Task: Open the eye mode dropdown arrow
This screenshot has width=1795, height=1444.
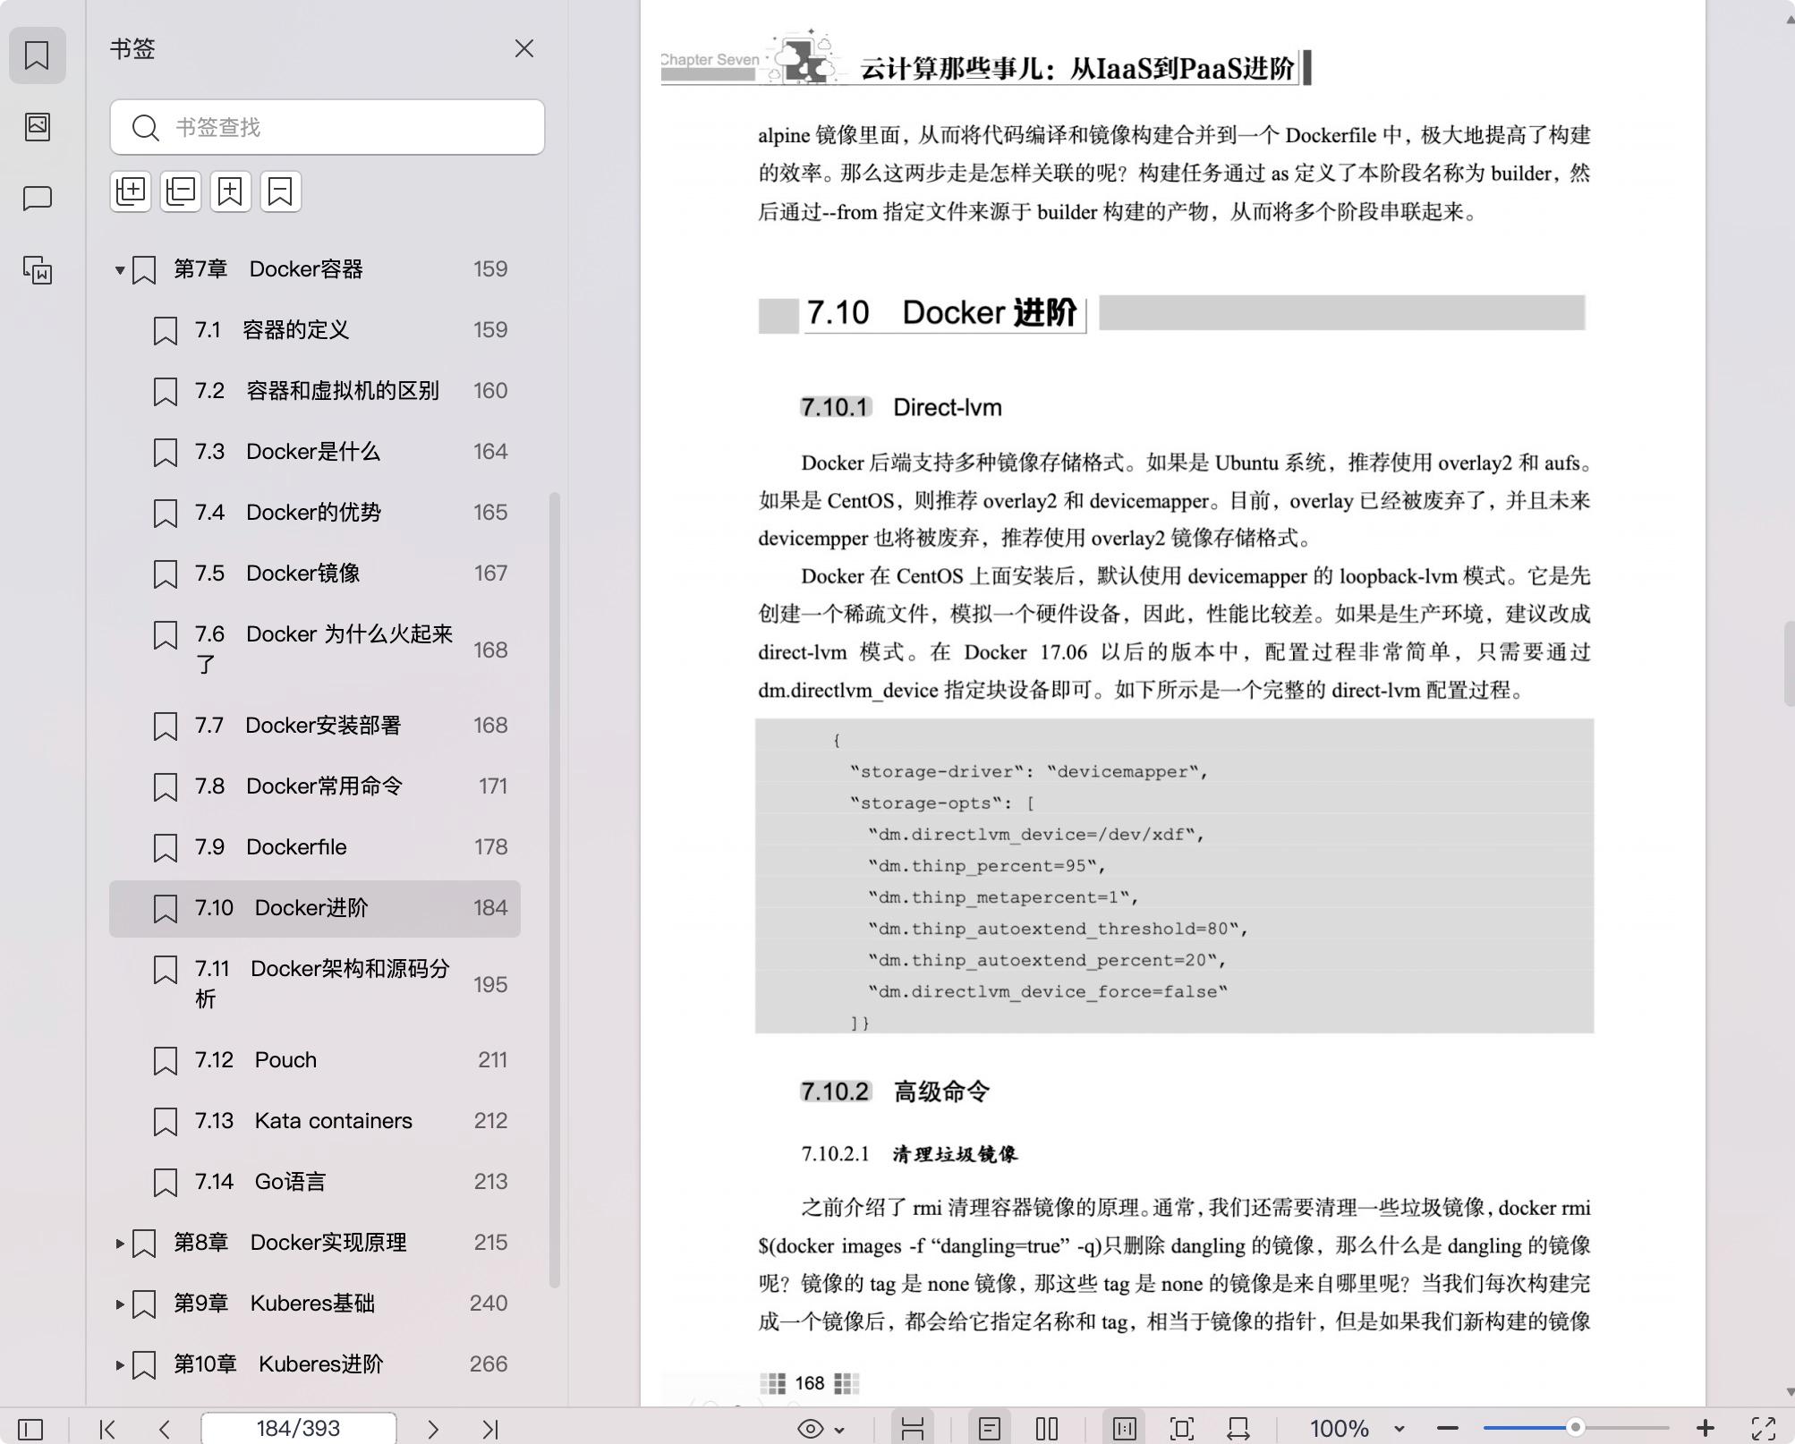Action: coord(839,1430)
